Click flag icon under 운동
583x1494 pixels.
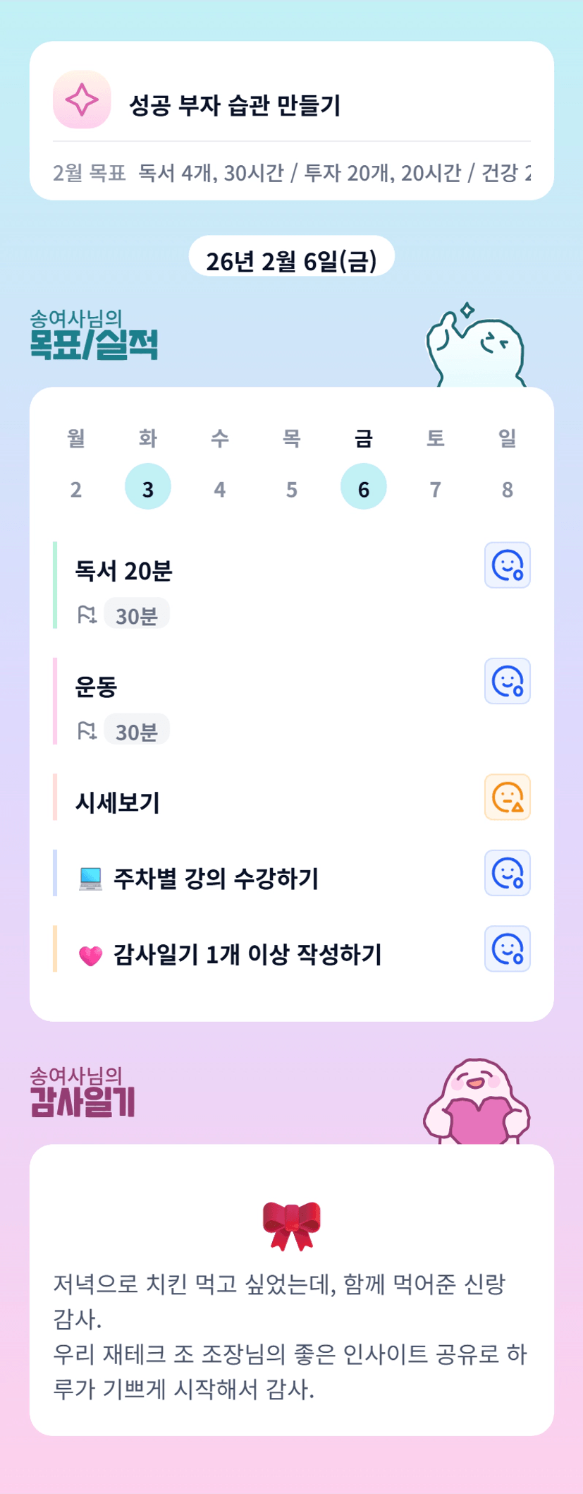click(x=87, y=730)
